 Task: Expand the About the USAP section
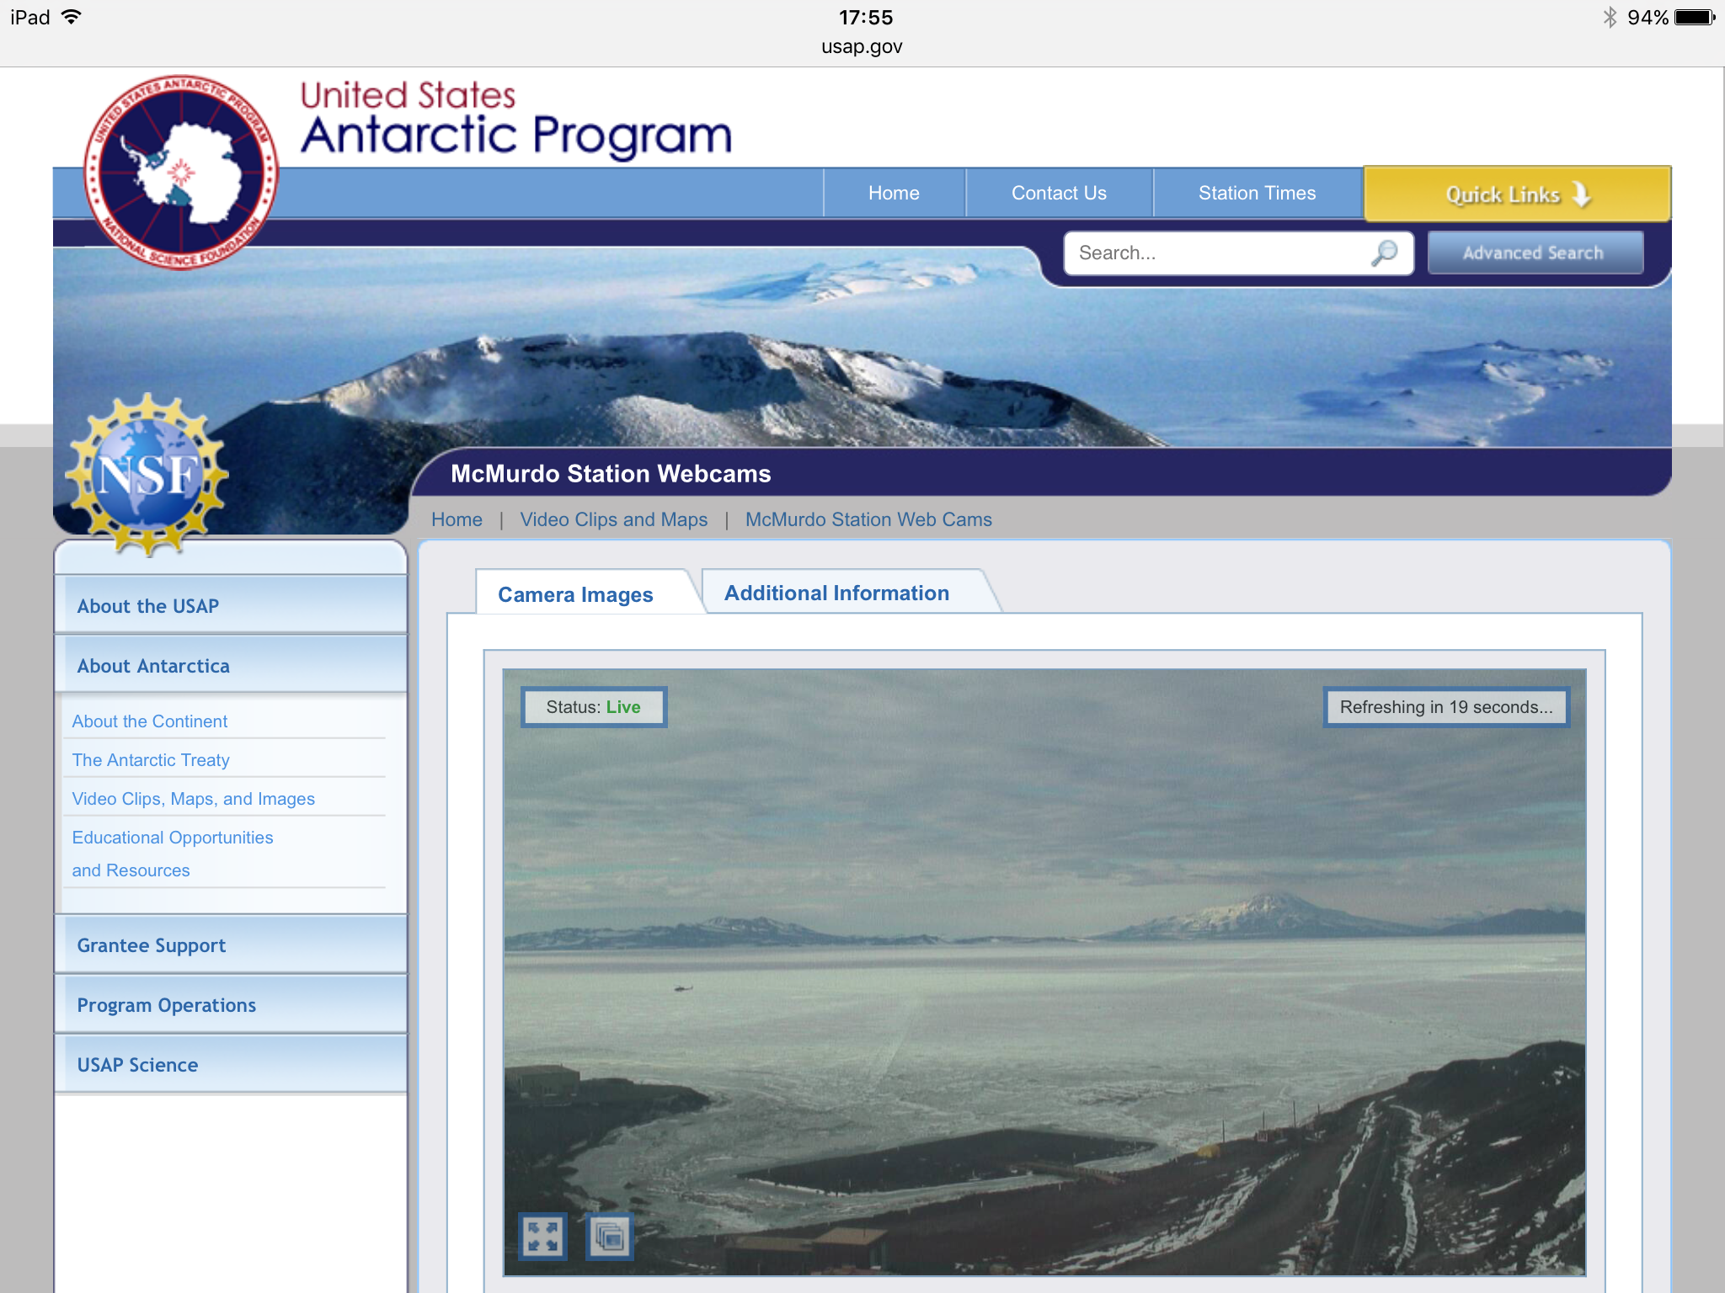pos(231,605)
